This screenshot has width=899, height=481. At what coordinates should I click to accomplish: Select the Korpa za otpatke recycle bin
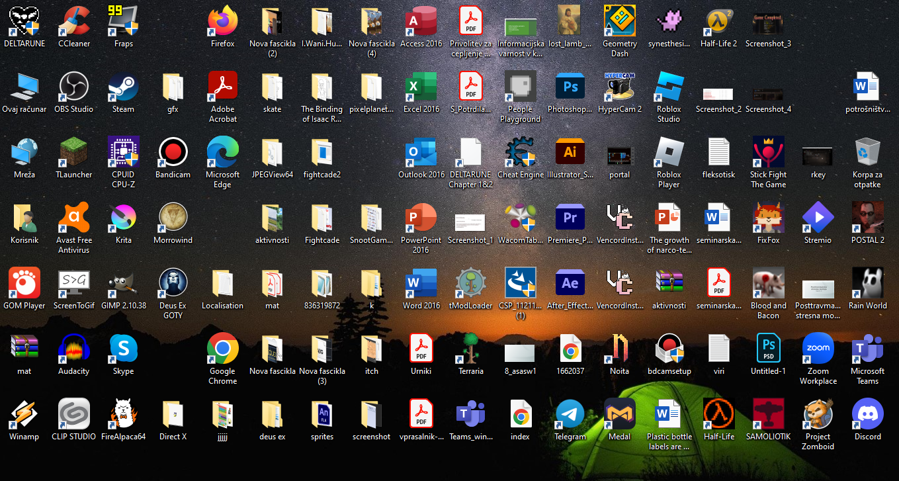[867, 153]
